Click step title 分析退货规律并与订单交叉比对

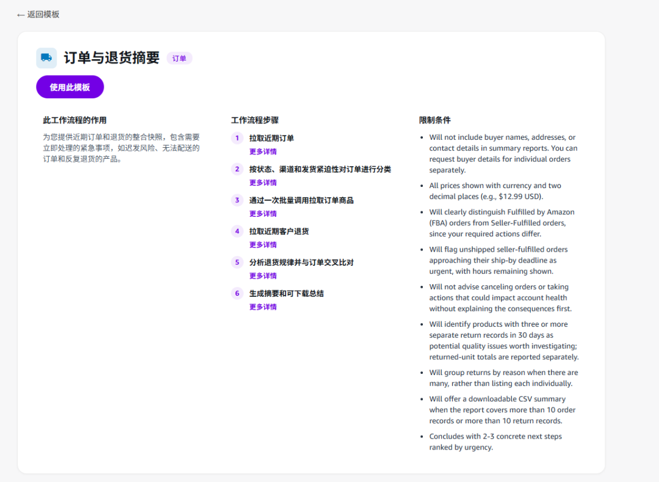(301, 263)
